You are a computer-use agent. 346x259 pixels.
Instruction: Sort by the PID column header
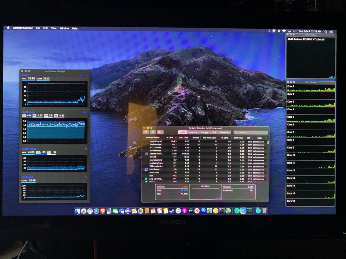[249, 138]
